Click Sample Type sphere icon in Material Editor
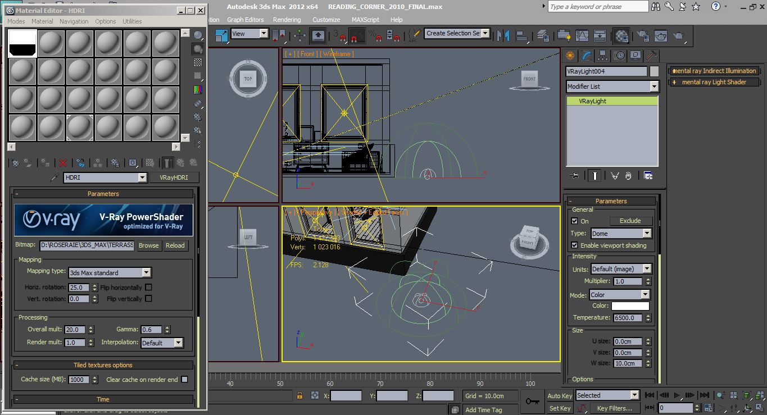Viewport: 767px width, 415px height. 198,35
